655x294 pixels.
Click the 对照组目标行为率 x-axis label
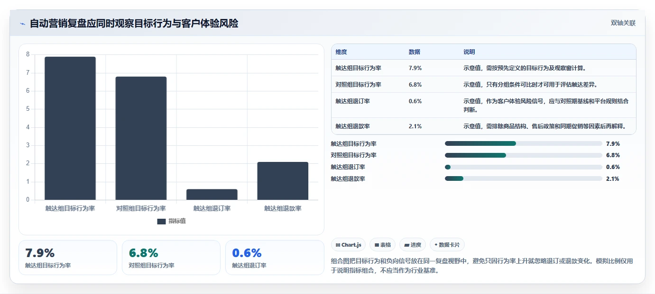[141, 208]
